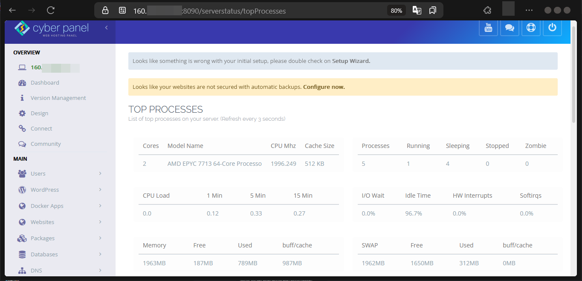Click the 987MB memory buff/cache value
This screenshot has width=582, height=281.
tap(292, 264)
